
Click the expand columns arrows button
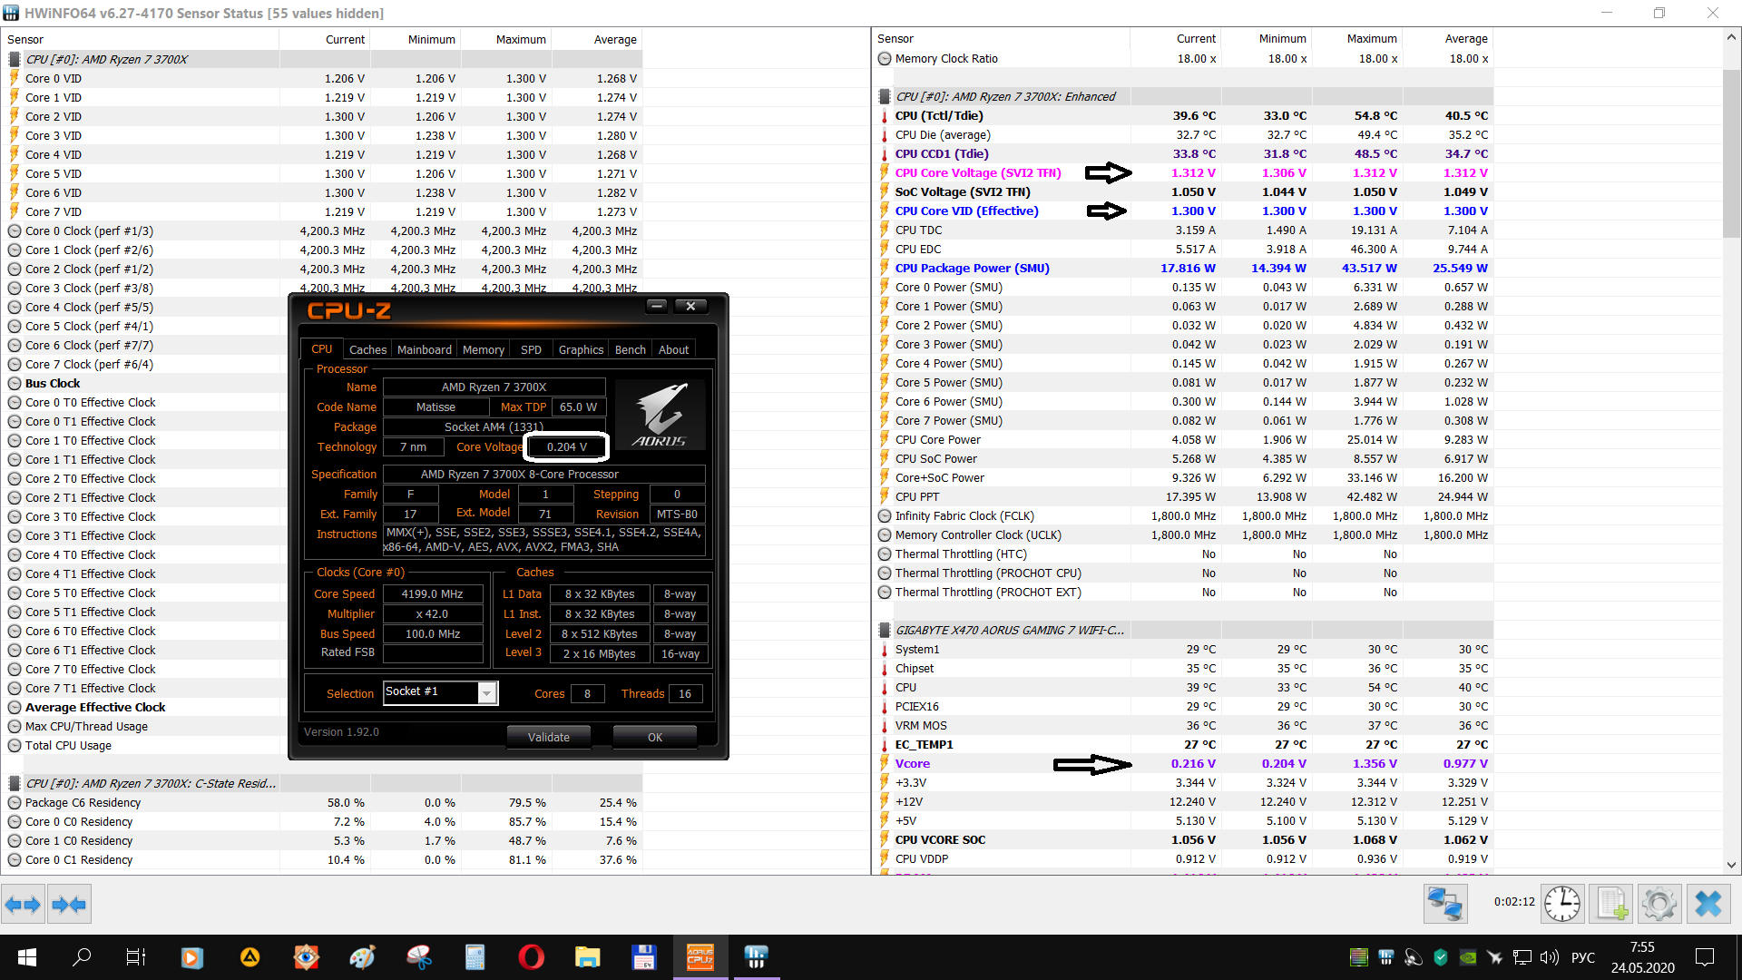23,904
